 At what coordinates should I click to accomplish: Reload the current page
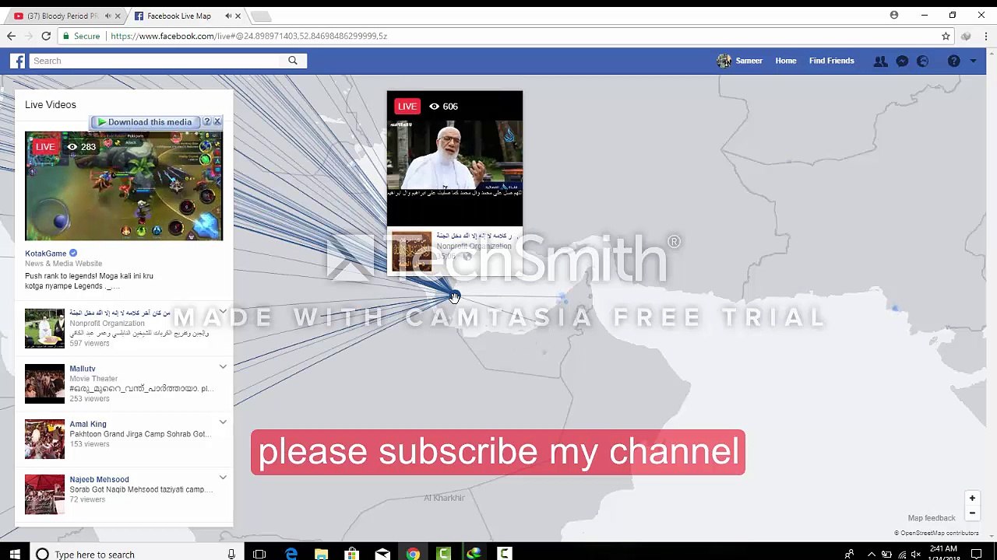pyautogui.click(x=46, y=36)
